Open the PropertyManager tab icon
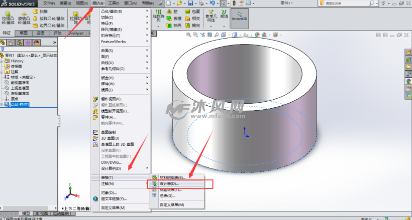 click(11, 43)
